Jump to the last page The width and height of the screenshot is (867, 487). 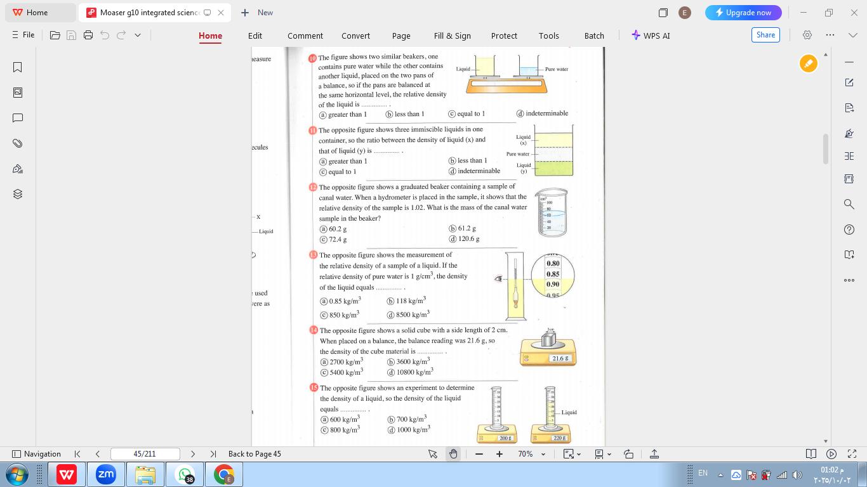pos(213,454)
